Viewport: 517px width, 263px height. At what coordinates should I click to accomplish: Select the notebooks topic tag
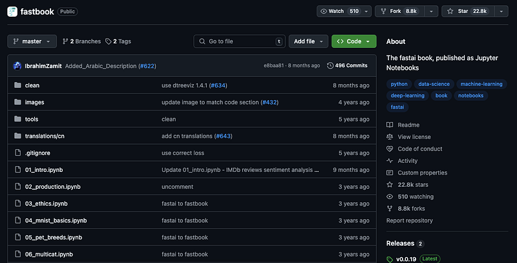471,96
